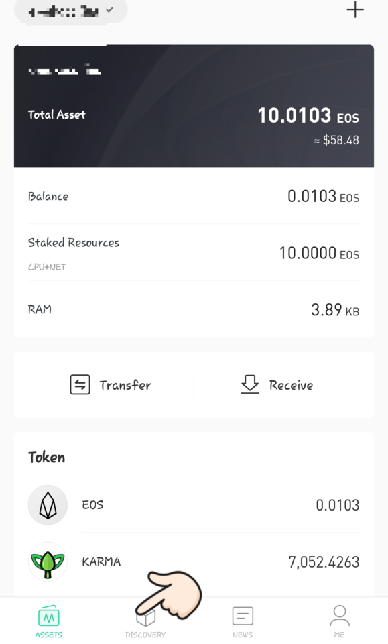This screenshot has width=388, height=644.
Task: Select the Transfer button label
Action: pos(125,385)
